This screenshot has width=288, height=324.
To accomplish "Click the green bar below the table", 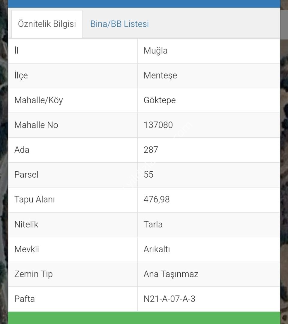I will [x=144, y=318].
